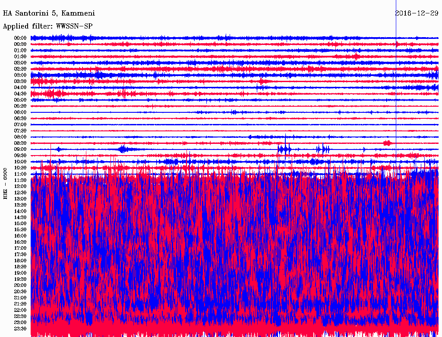Select the 21:30 time row label
The width and height of the screenshot is (442, 337).
[x=20, y=304]
